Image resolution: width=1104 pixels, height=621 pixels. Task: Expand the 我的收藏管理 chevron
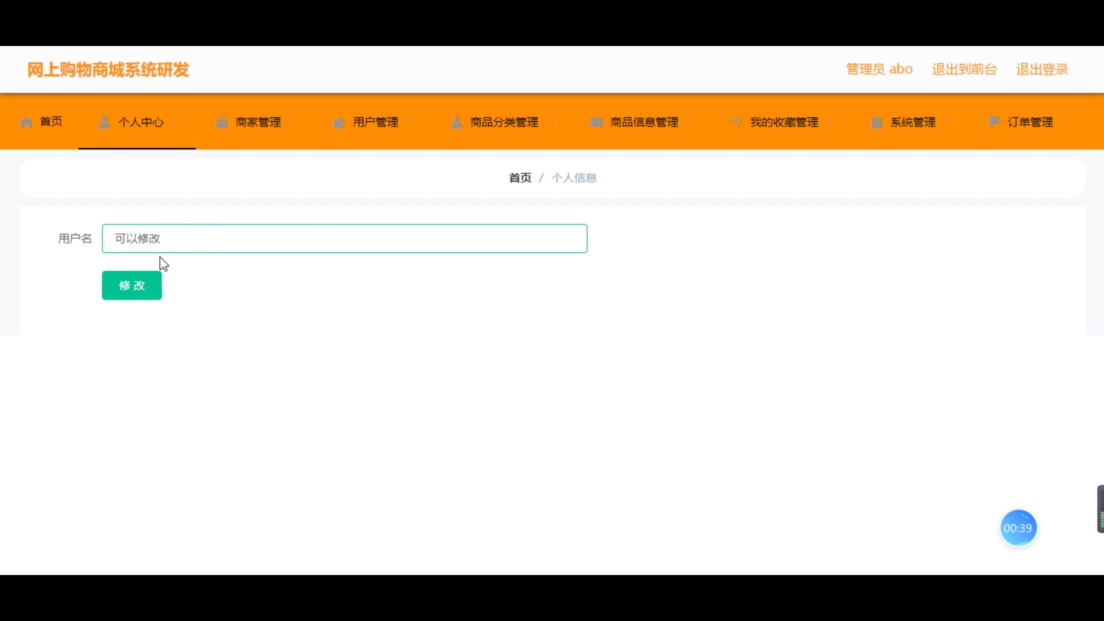830,122
